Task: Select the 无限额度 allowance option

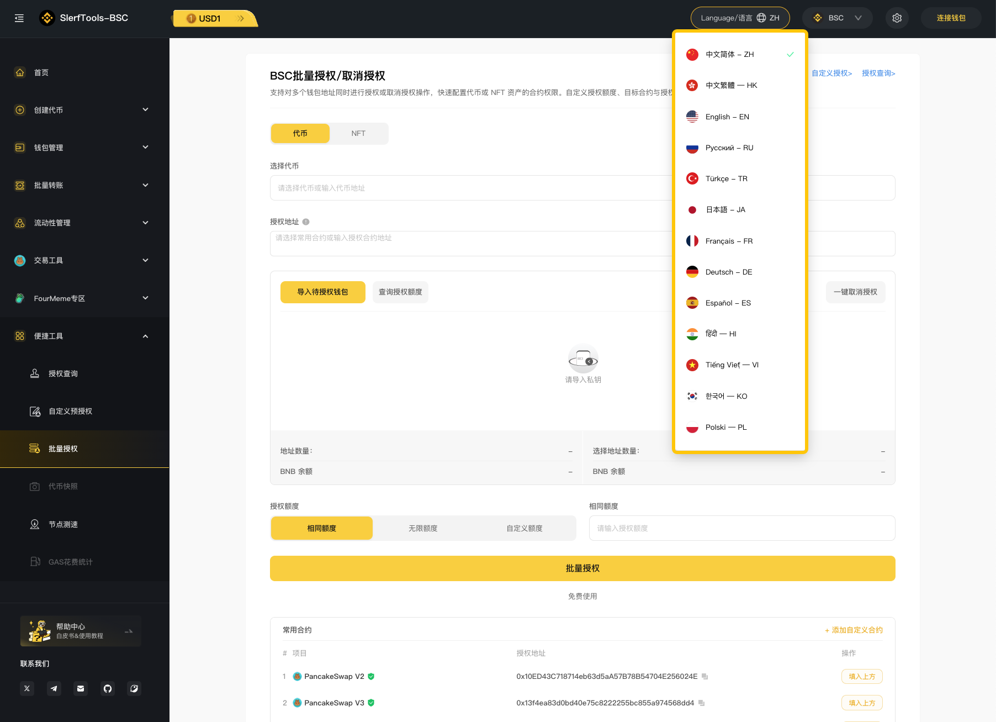Action: click(423, 529)
